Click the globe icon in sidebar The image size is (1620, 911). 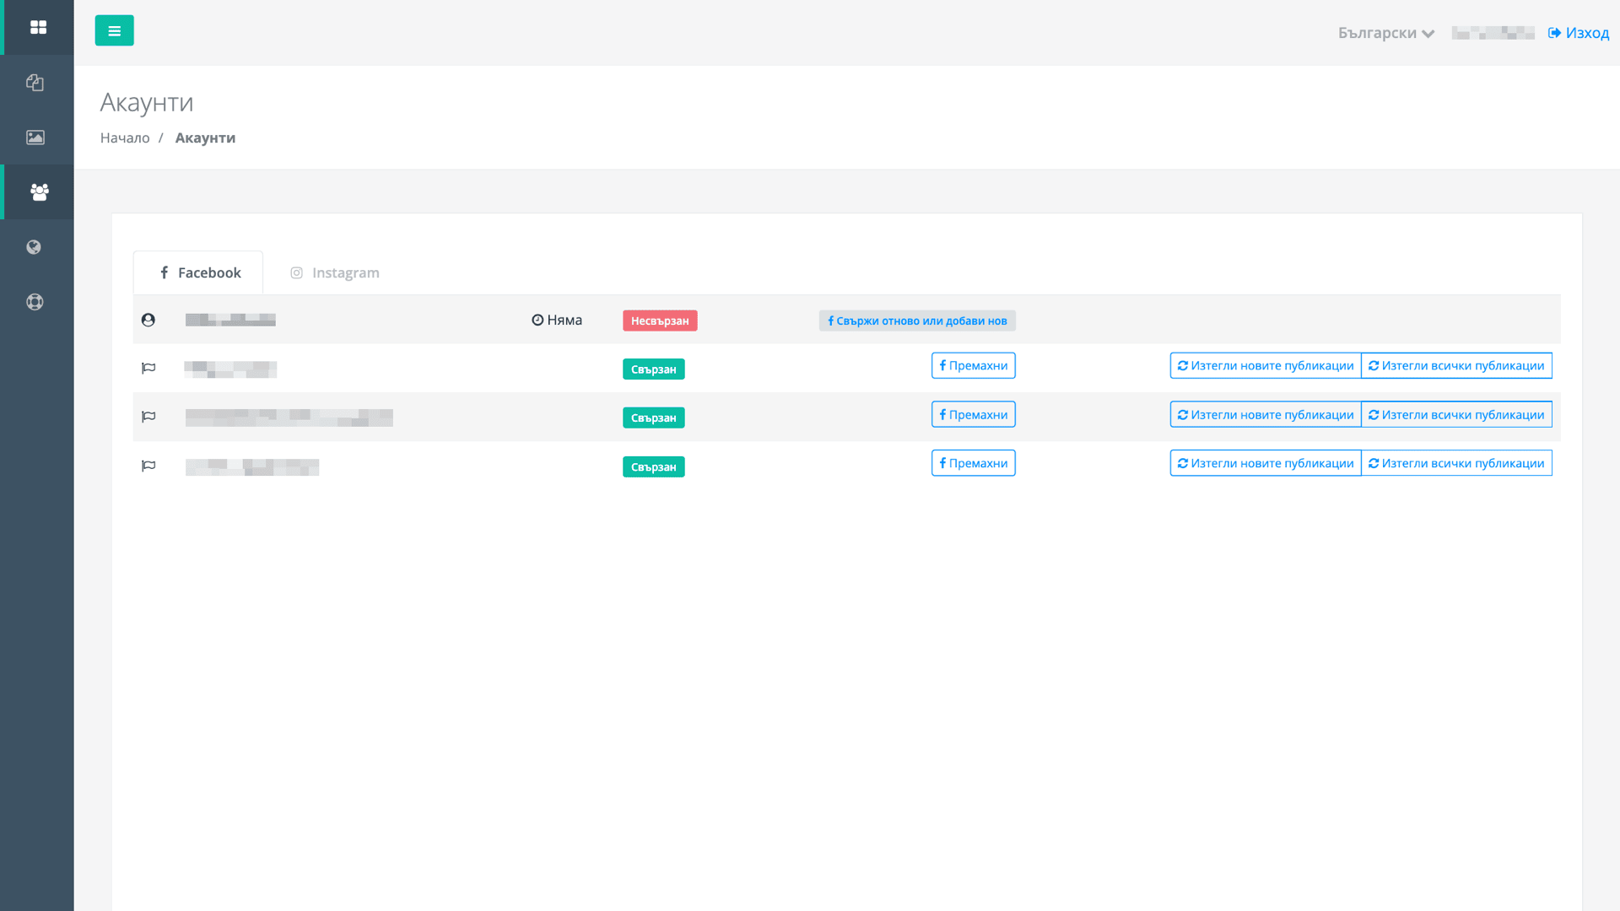click(34, 247)
